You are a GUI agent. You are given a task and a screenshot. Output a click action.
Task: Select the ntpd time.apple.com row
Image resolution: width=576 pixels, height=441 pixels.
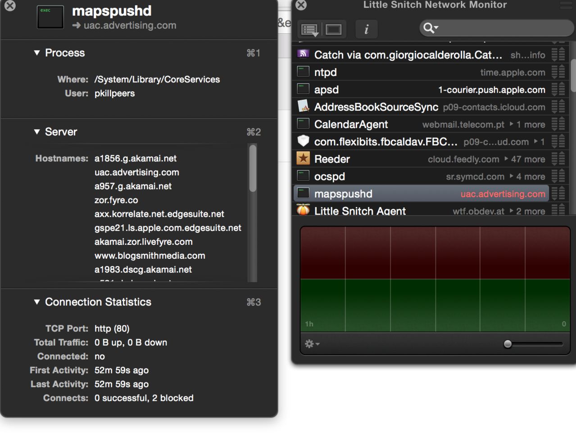click(x=421, y=72)
